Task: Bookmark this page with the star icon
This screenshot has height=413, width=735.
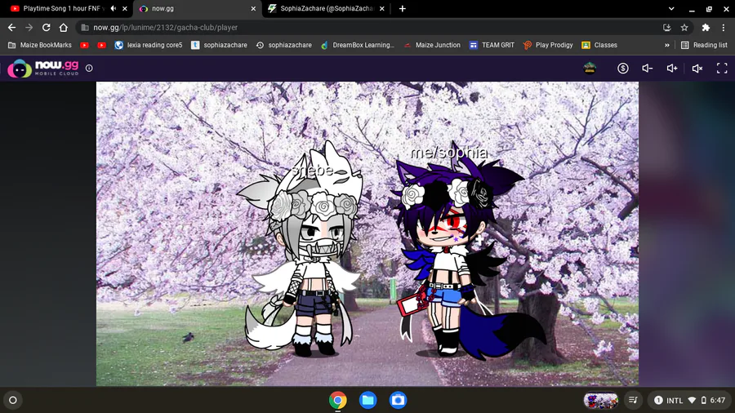Action: (x=684, y=28)
